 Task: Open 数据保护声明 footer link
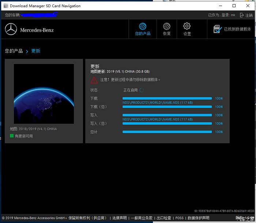198,218
